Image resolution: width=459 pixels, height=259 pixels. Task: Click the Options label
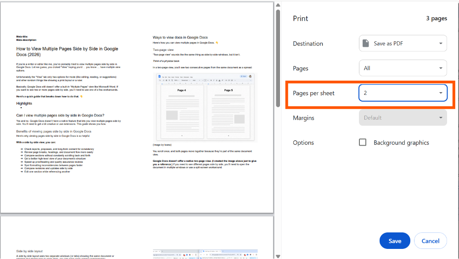click(x=303, y=143)
